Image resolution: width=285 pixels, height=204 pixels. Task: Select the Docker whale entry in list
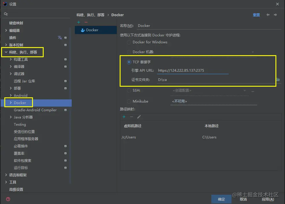click(96, 30)
